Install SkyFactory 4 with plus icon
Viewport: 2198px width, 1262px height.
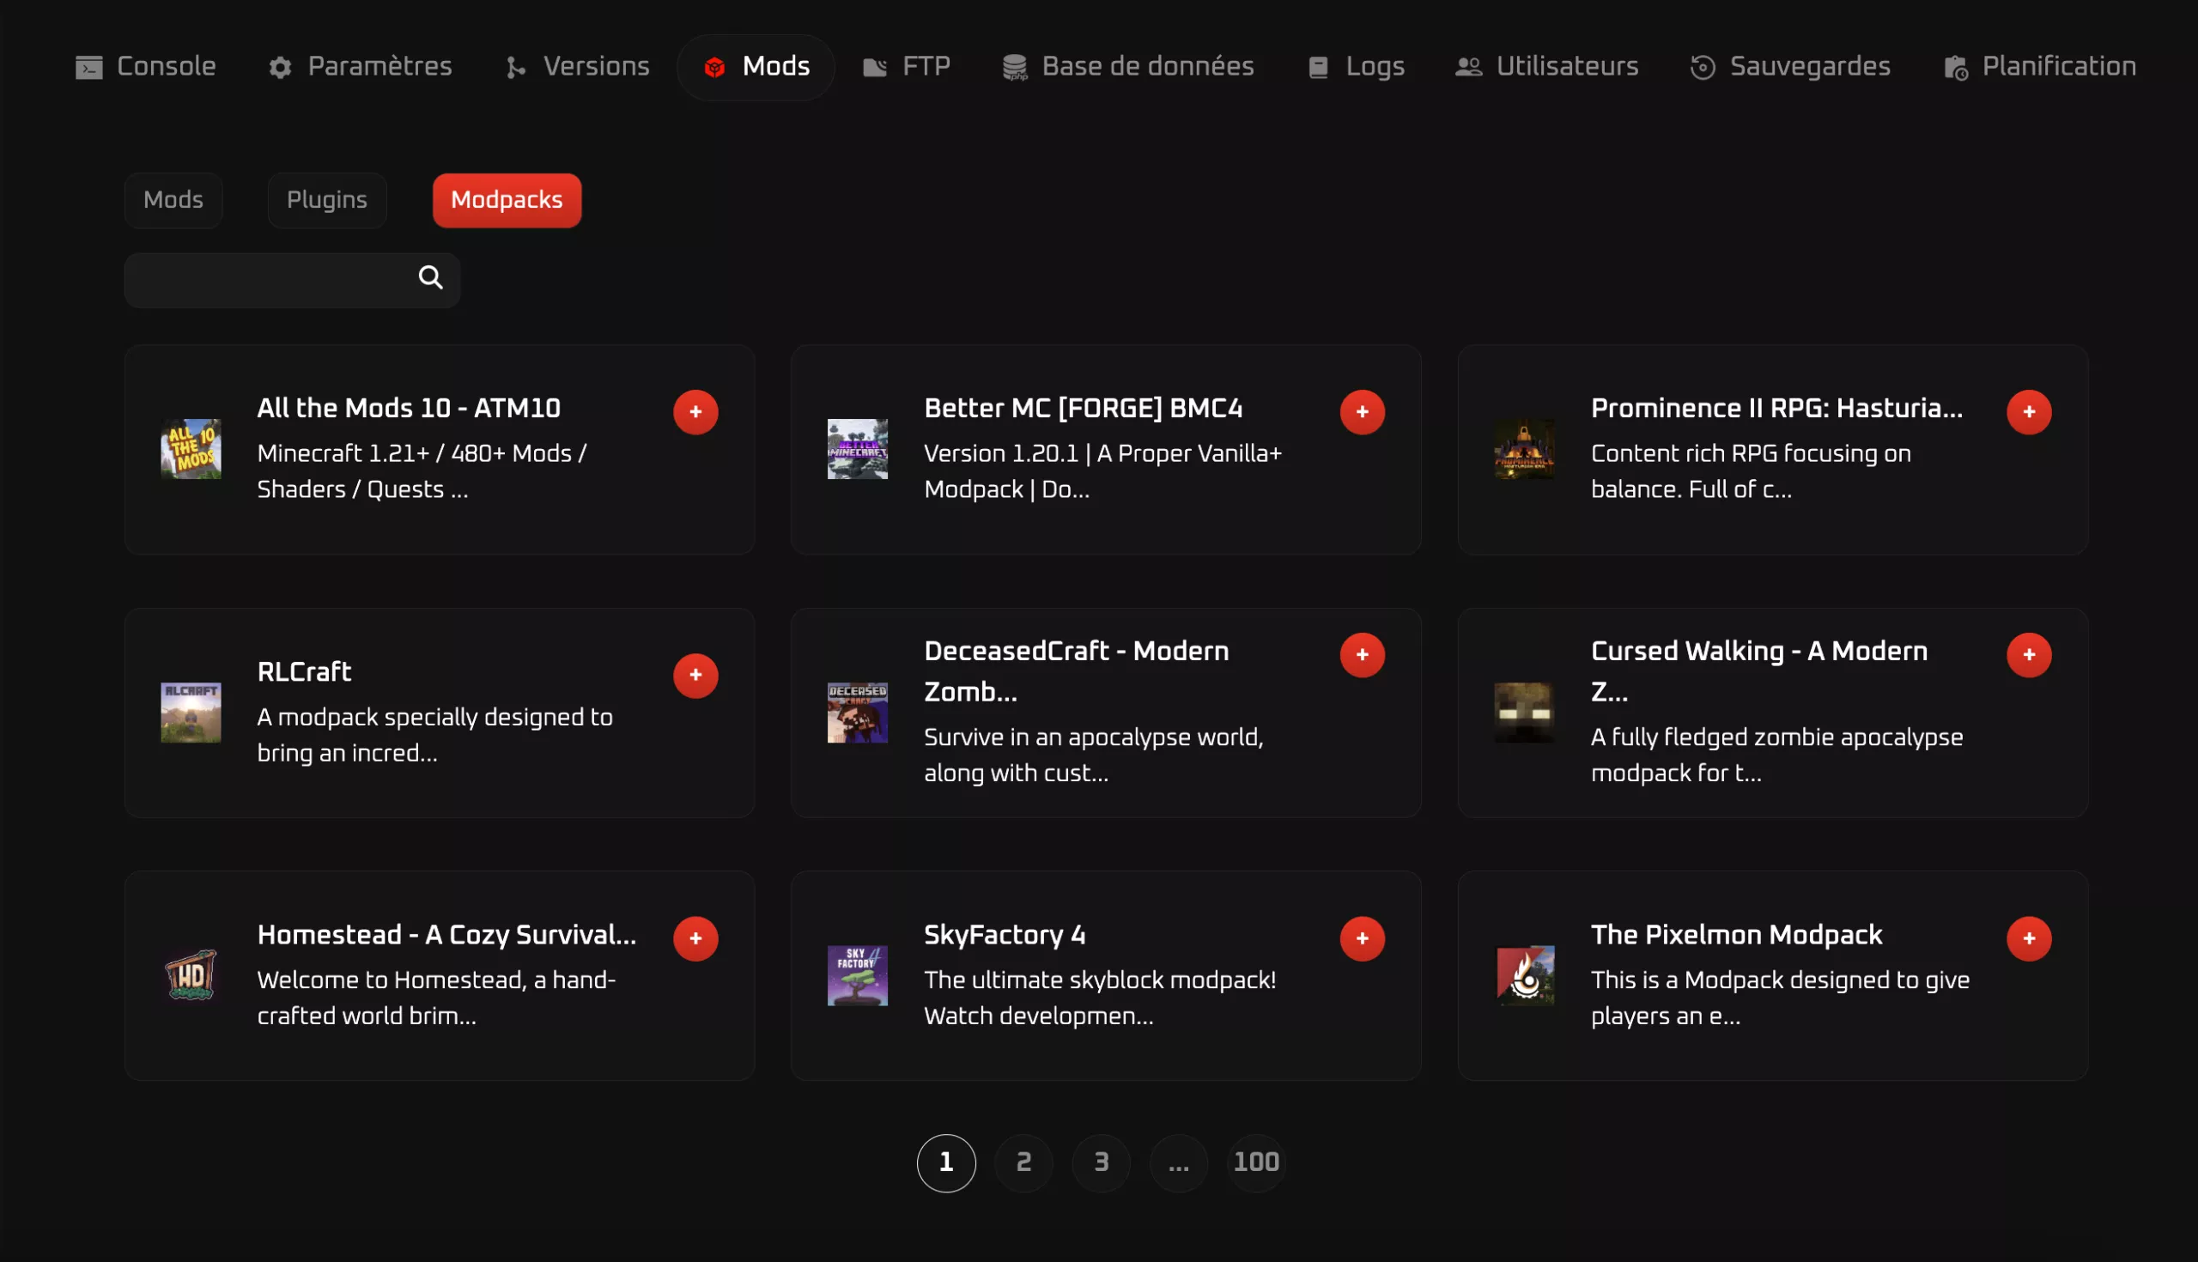[x=1363, y=938]
